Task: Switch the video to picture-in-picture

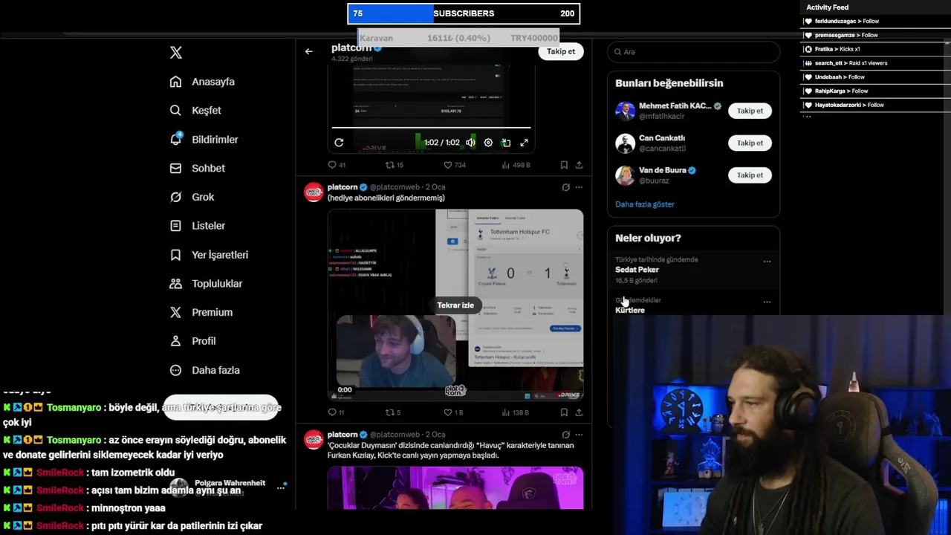Action: pos(506,143)
